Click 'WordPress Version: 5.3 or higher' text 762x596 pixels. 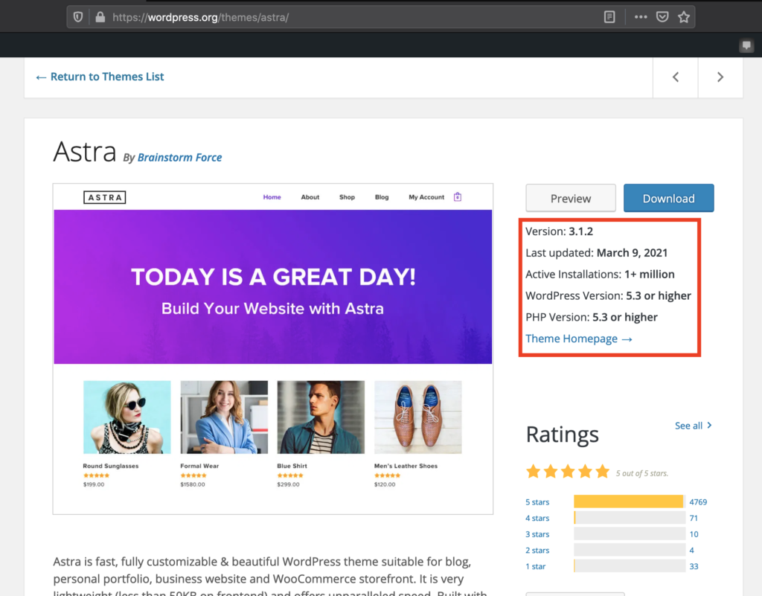click(x=608, y=295)
